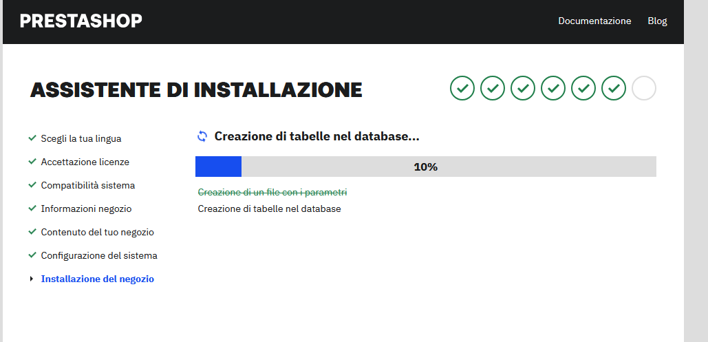Image resolution: width=708 pixels, height=342 pixels.
Task: Click arrow beside Installazione del negozio
Action: (x=32, y=279)
